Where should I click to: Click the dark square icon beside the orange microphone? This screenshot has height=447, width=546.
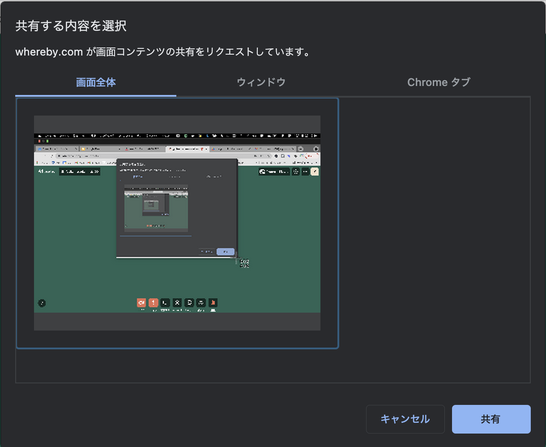point(165,303)
